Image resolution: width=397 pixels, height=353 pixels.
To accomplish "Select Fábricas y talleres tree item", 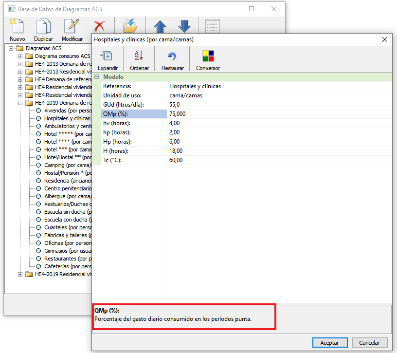I will tap(68, 235).
